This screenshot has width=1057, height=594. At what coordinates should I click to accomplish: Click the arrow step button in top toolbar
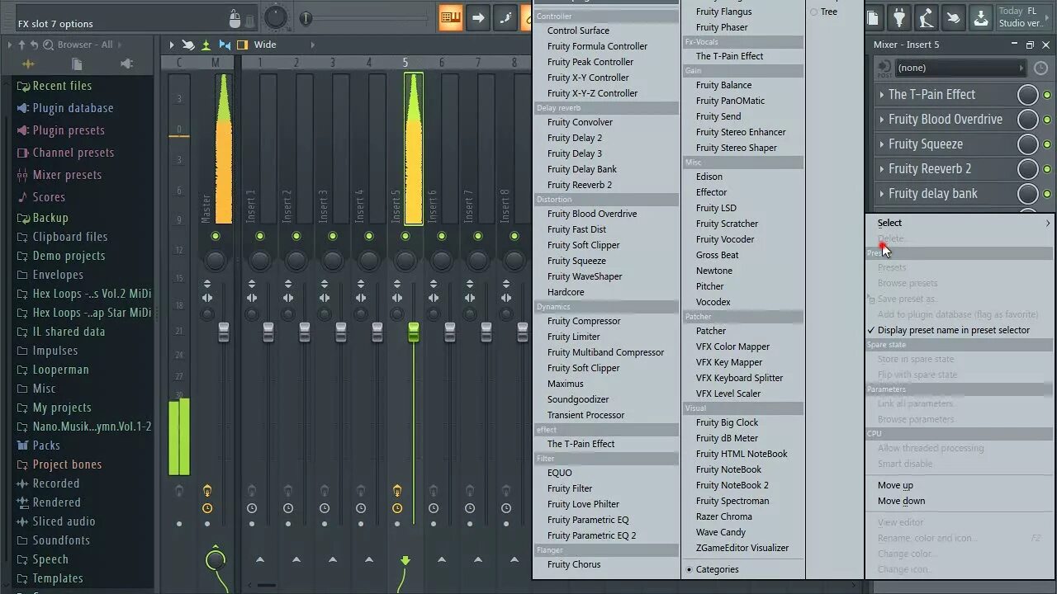[477, 16]
